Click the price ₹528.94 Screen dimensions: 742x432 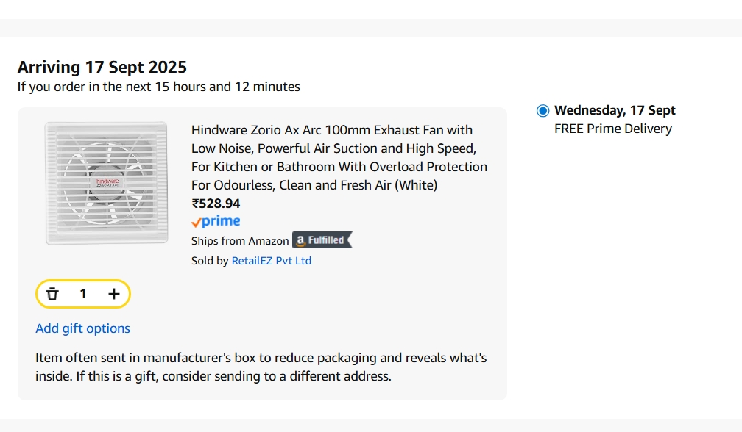(x=214, y=203)
